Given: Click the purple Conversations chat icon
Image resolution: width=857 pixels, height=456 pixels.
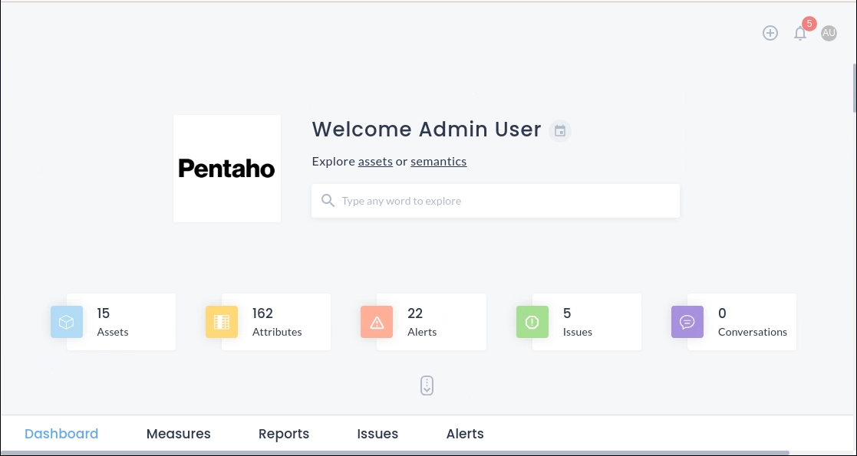Looking at the screenshot, I should click(687, 323).
